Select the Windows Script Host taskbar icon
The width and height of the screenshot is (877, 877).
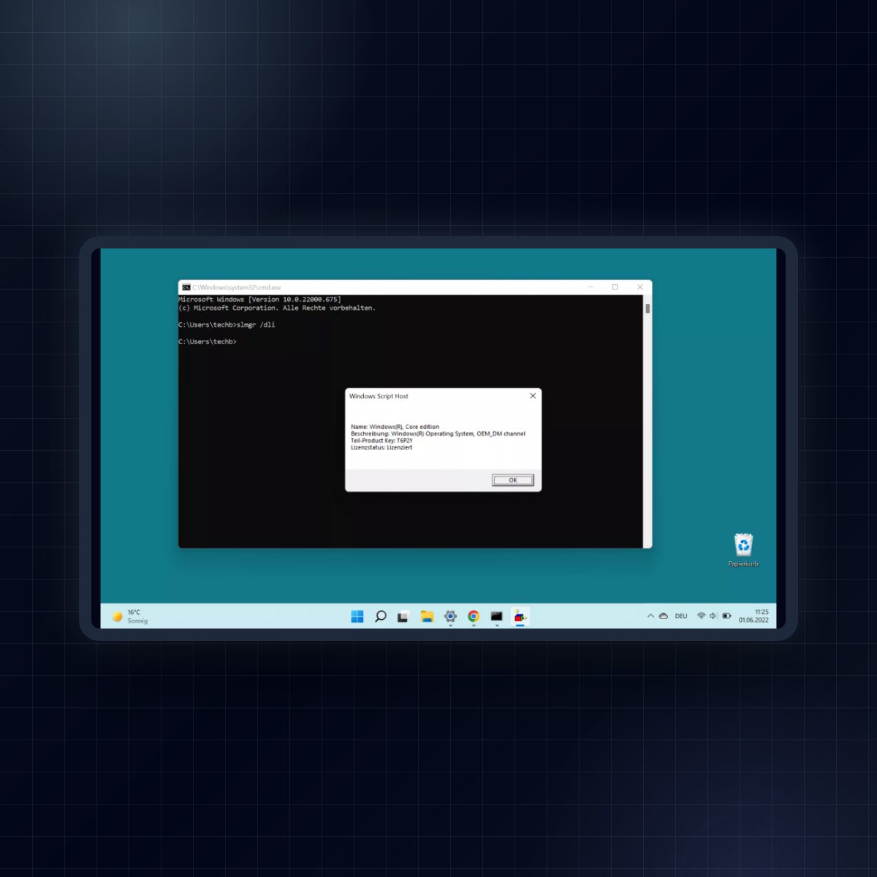(x=520, y=616)
